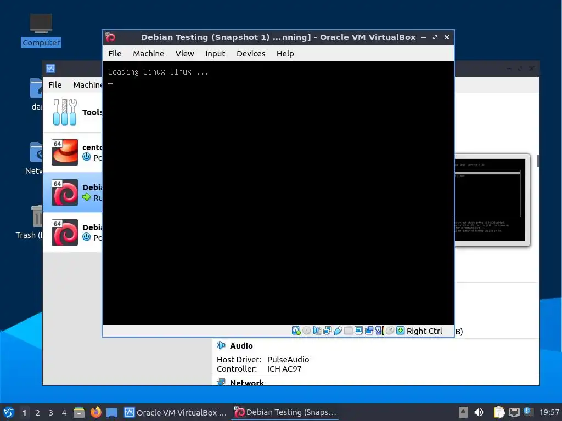Click the Right Ctrl host key label
Image resolution: width=562 pixels, height=421 pixels.
coord(424,331)
